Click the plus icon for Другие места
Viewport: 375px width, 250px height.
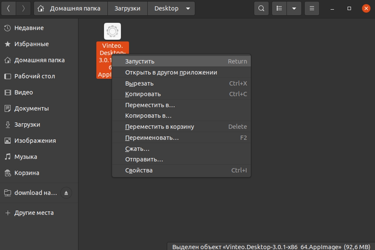pyautogui.click(x=8, y=213)
